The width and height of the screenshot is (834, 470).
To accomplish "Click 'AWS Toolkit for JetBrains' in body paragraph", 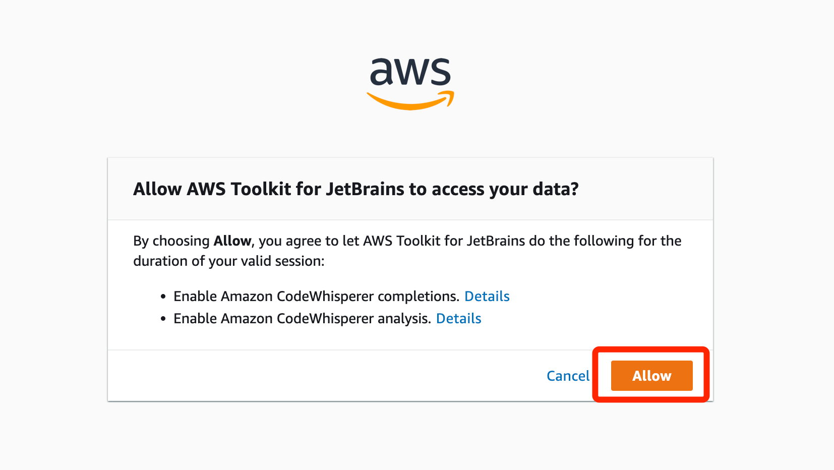I will coord(444,241).
